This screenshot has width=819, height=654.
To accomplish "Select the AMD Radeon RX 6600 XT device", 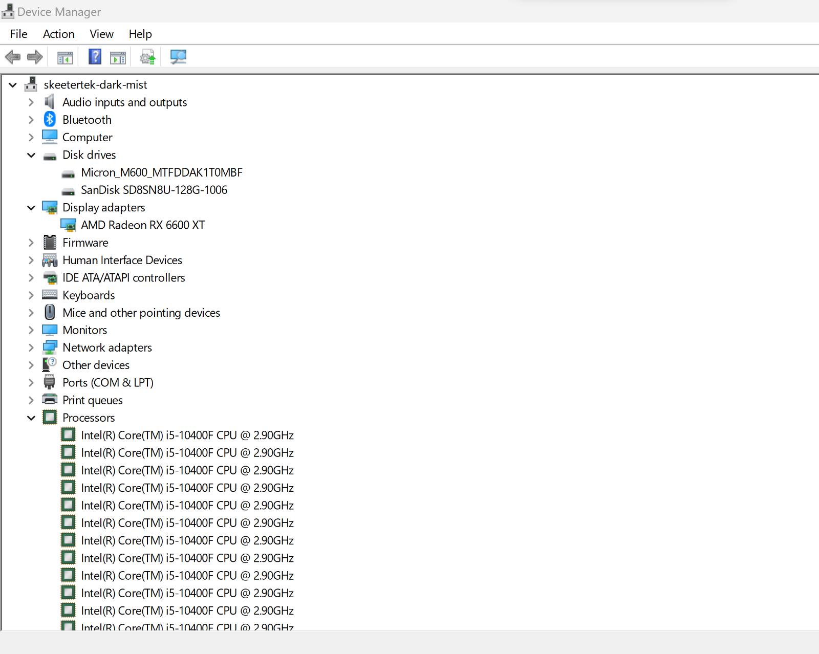I will [143, 225].
